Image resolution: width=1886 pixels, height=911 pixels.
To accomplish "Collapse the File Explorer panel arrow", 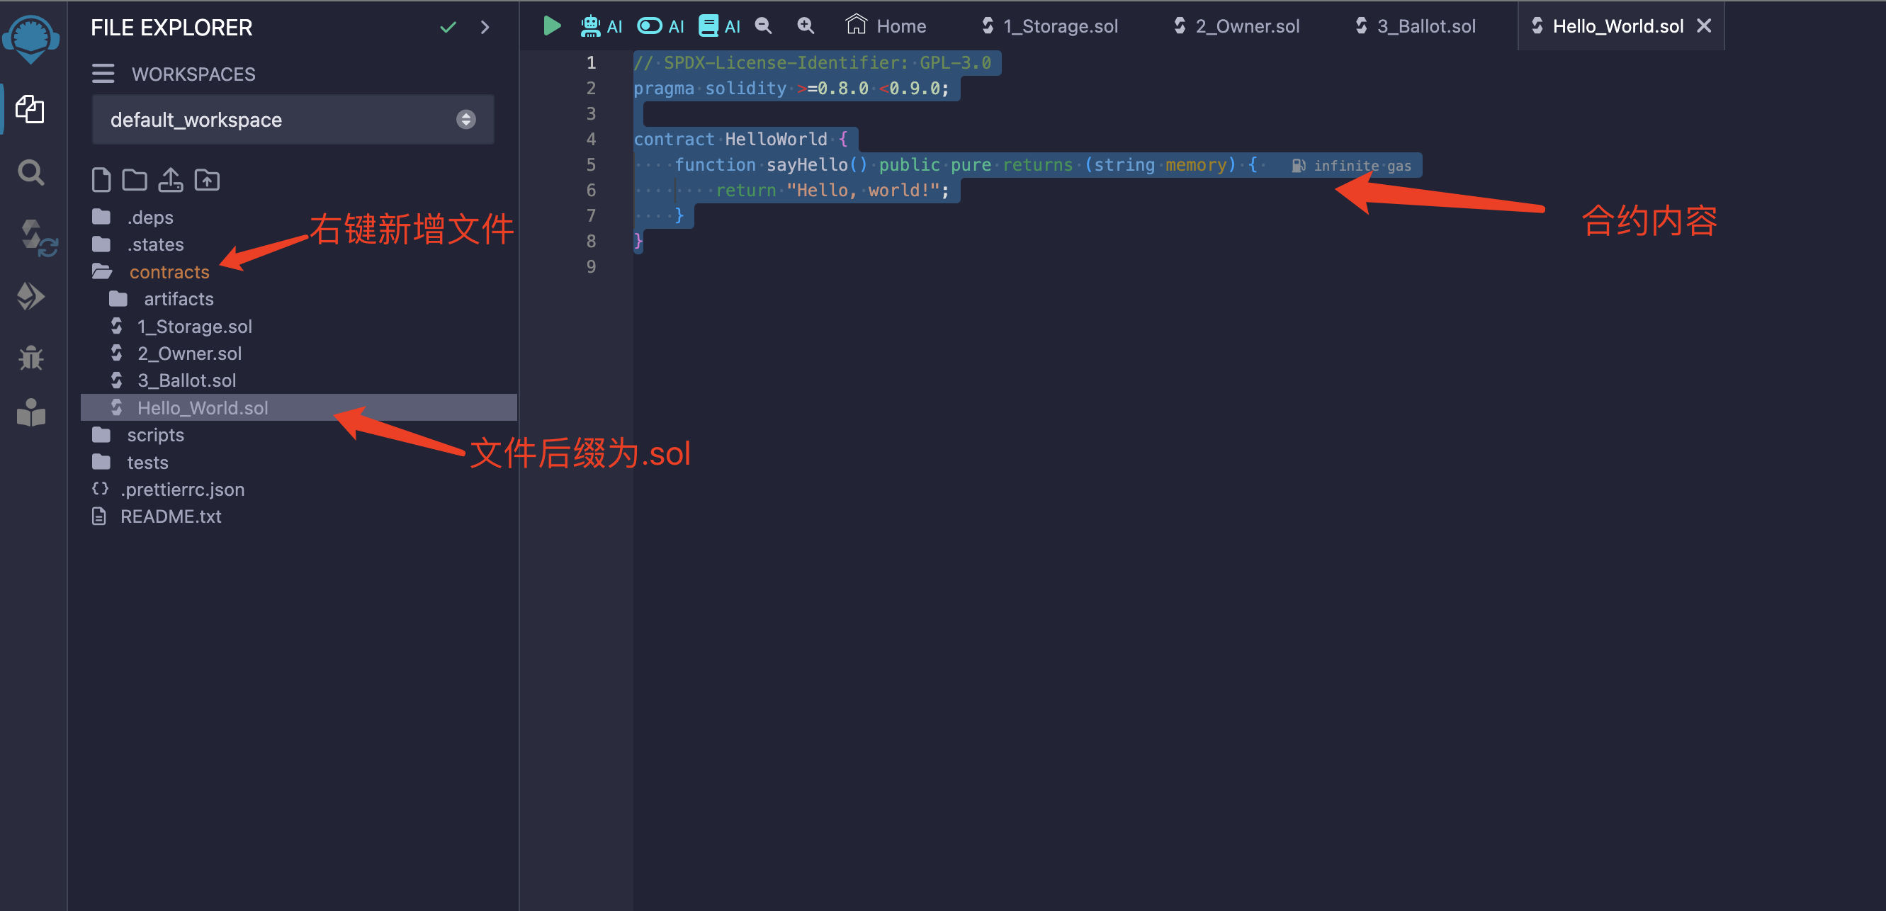I will pos(485,27).
